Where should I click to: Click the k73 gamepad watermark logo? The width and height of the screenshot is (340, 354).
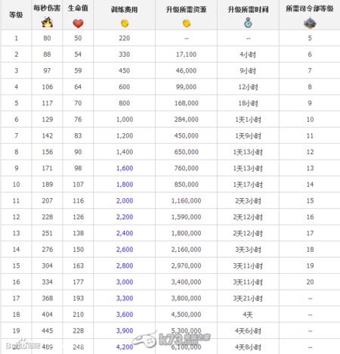pos(172,339)
